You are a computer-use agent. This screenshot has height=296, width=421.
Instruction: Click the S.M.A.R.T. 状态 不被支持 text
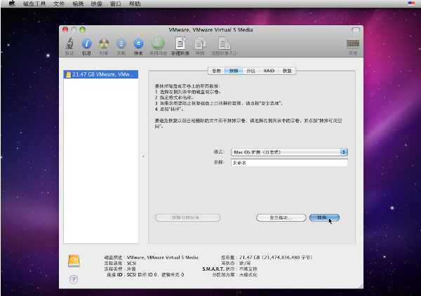click(x=229, y=269)
